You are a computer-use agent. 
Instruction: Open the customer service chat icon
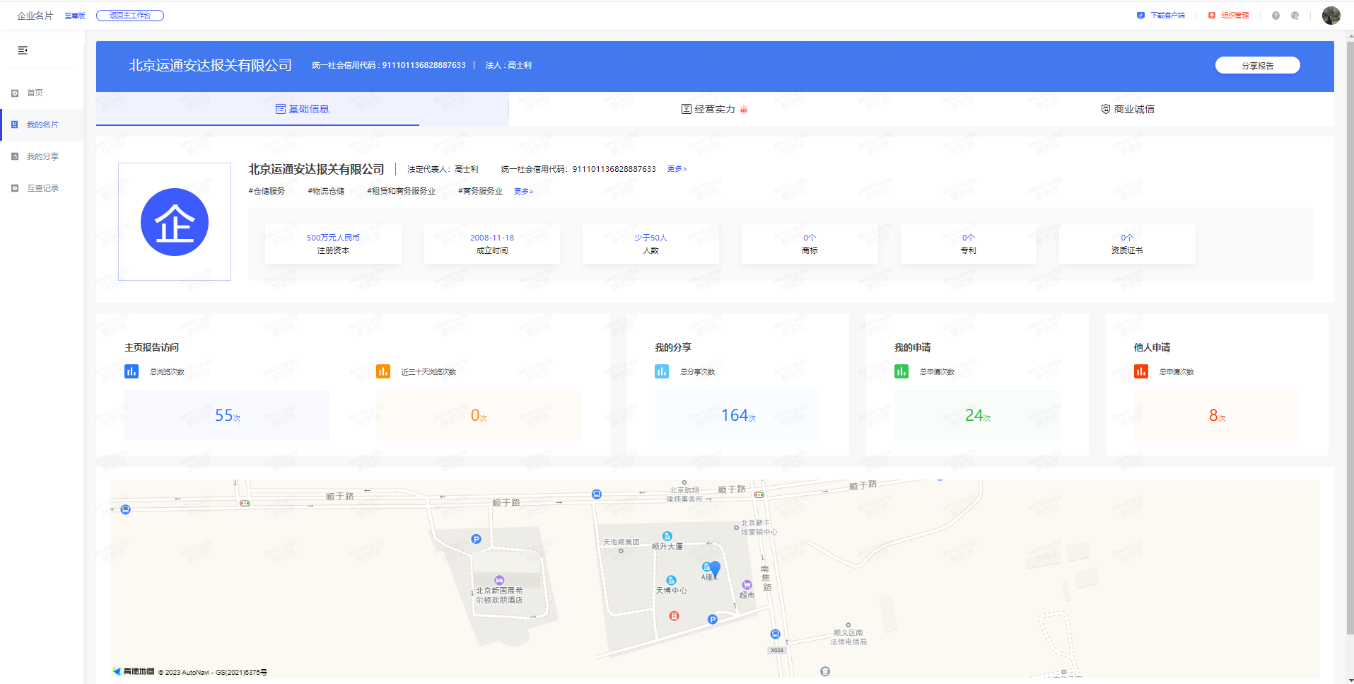(x=1295, y=16)
